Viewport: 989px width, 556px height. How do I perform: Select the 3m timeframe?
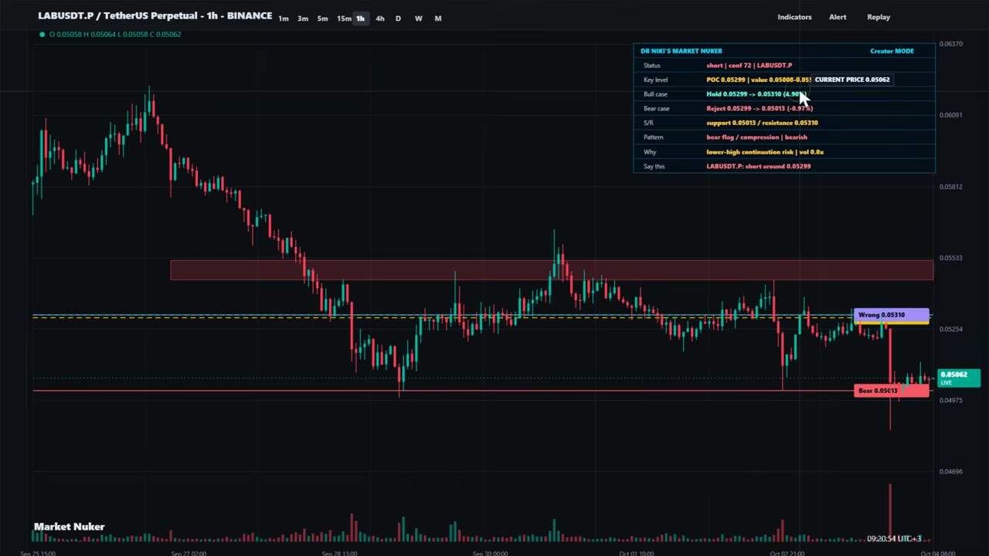coord(303,19)
